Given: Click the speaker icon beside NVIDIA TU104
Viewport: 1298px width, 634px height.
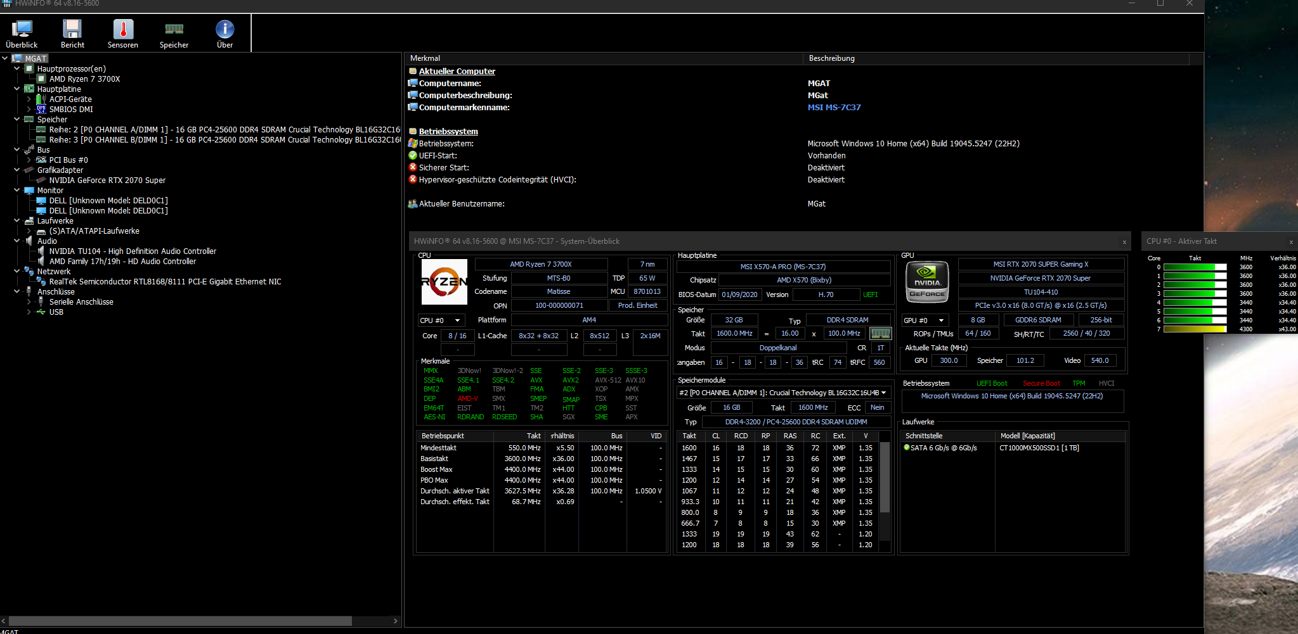Looking at the screenshot, I should coord(42,251).
